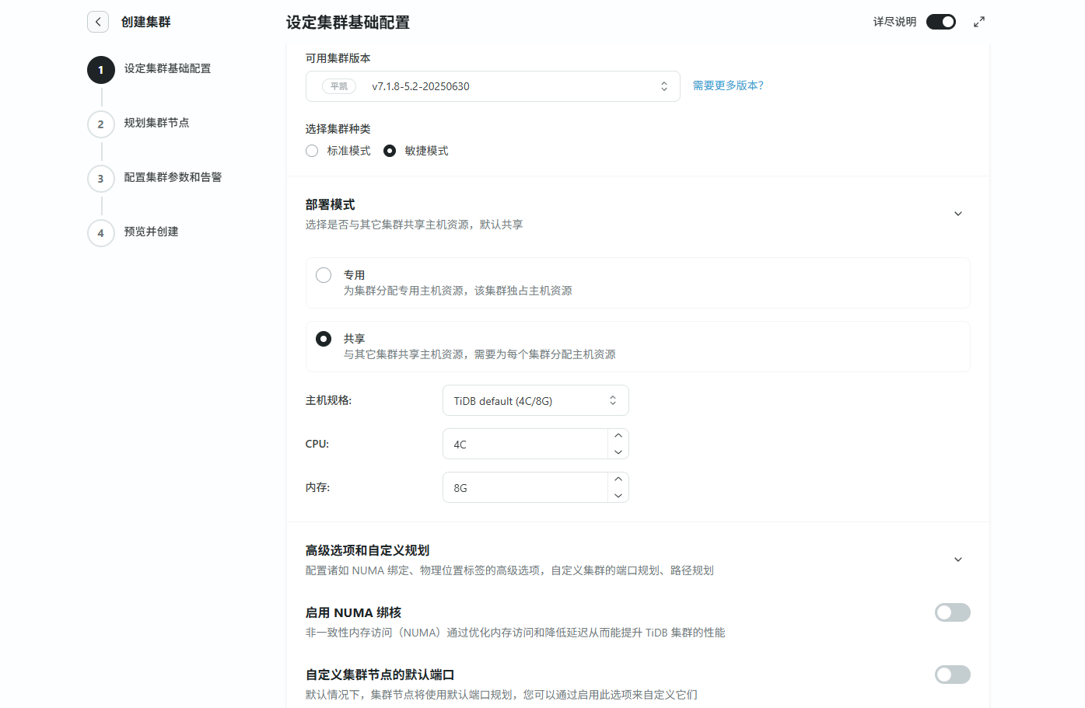This screenshot has width=1085, height=708.
Task: Toggle the 详尽说明 switch off
Action: point(940,22)
